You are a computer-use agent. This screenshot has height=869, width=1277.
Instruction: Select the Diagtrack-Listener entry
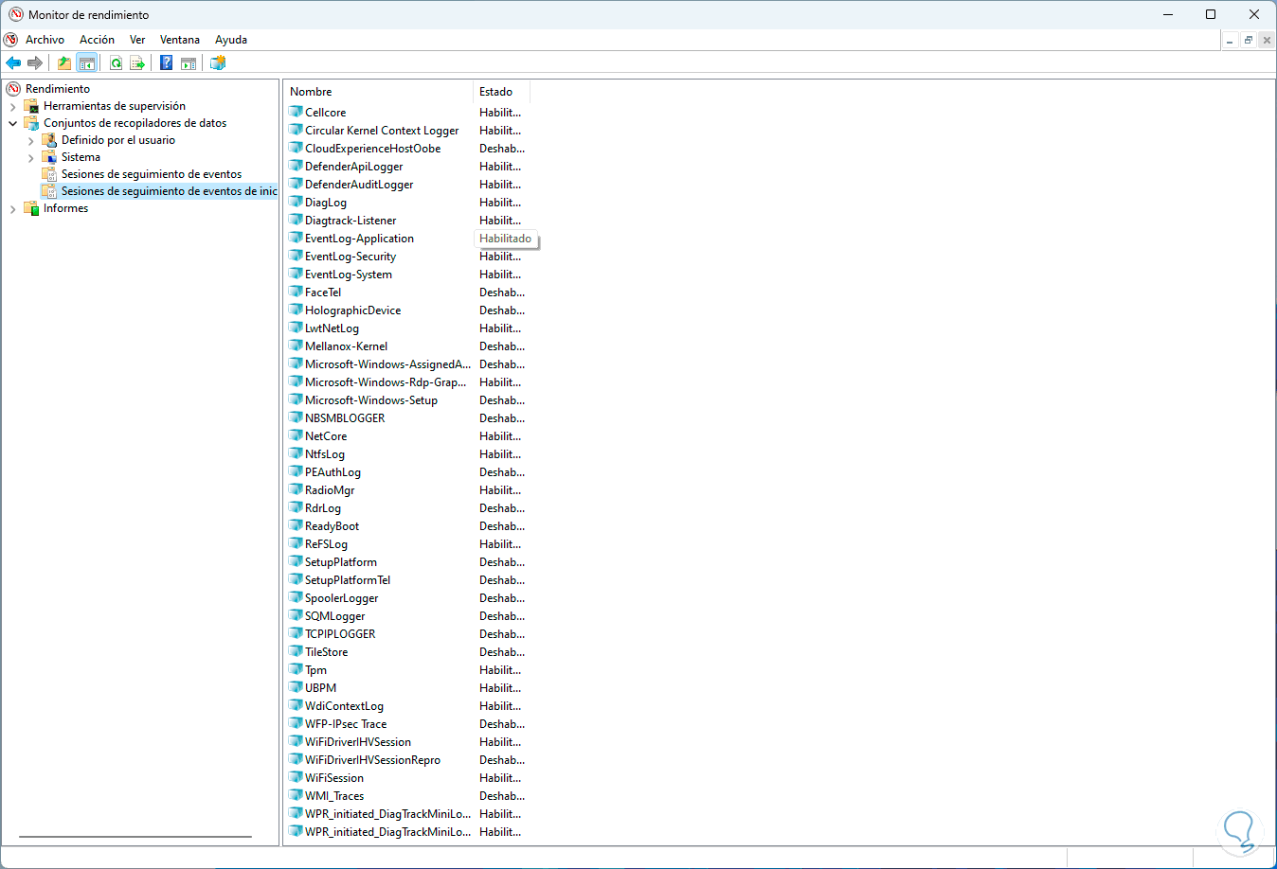351,221
